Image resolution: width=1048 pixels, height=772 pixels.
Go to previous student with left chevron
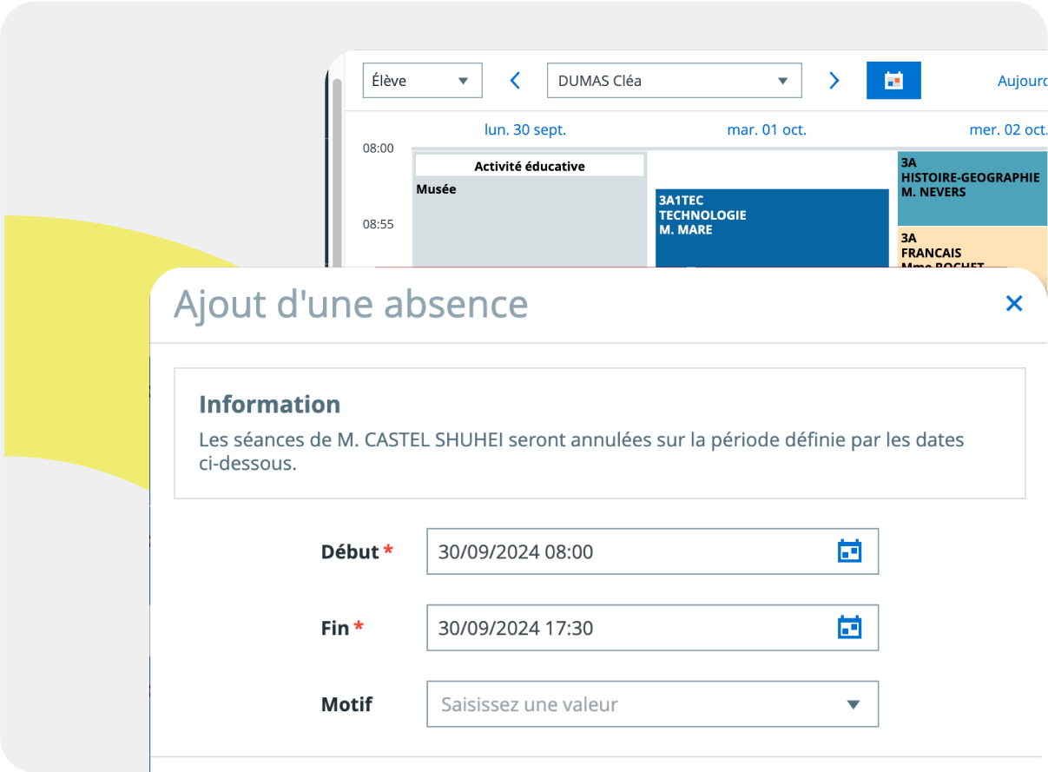click(515, 81)
